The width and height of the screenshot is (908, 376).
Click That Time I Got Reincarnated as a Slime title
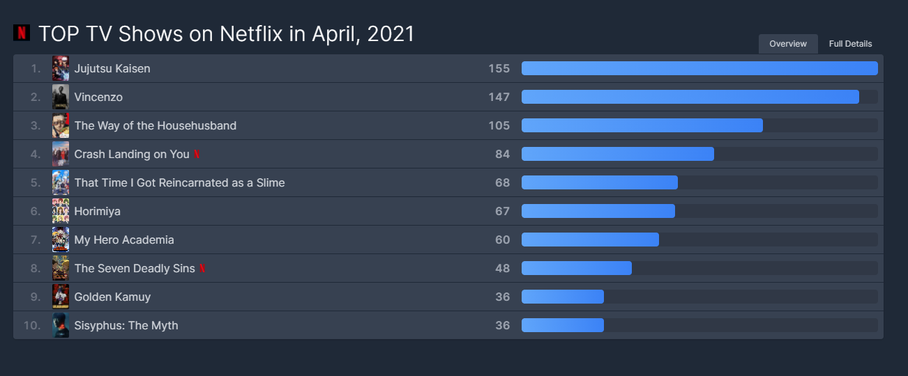[x=179, y=182]
